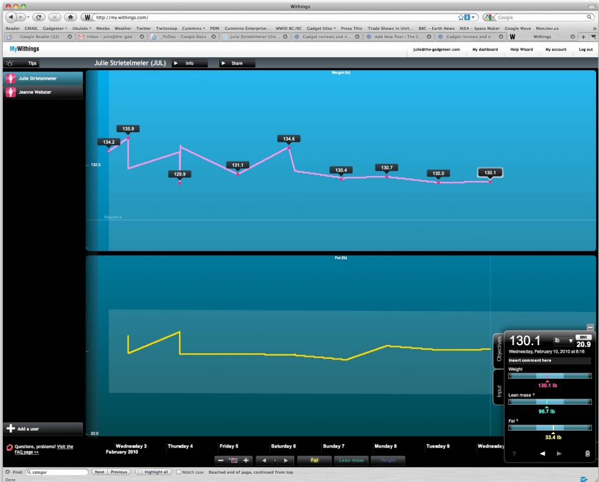Screen dimensions: 599x482
Task: Open help question mark in detail panel
Action: point(514,454)
